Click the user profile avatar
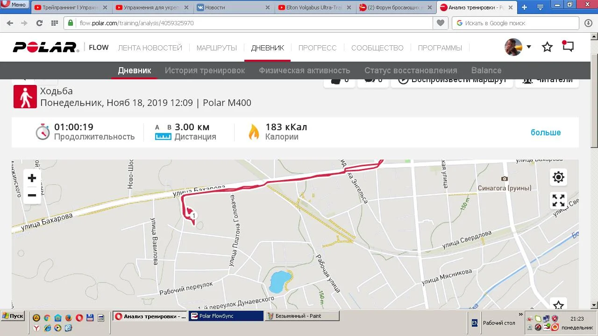 tap(513, 47)
